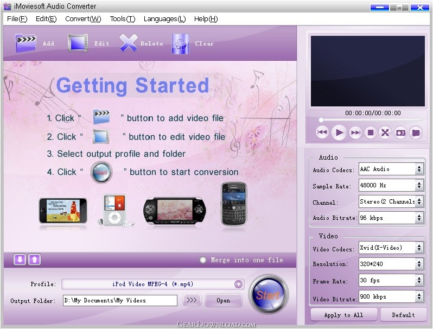Image resolution: width=433 pixels, height=329 pixels.
Task: Enable Merge into one file option
Action: [x=203, y=260]
